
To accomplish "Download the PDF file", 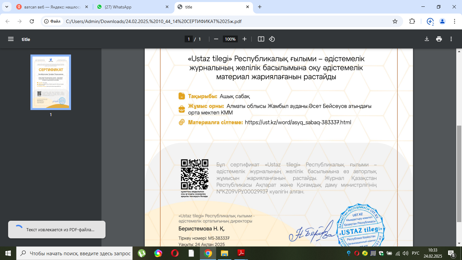I will coord(427,39).
